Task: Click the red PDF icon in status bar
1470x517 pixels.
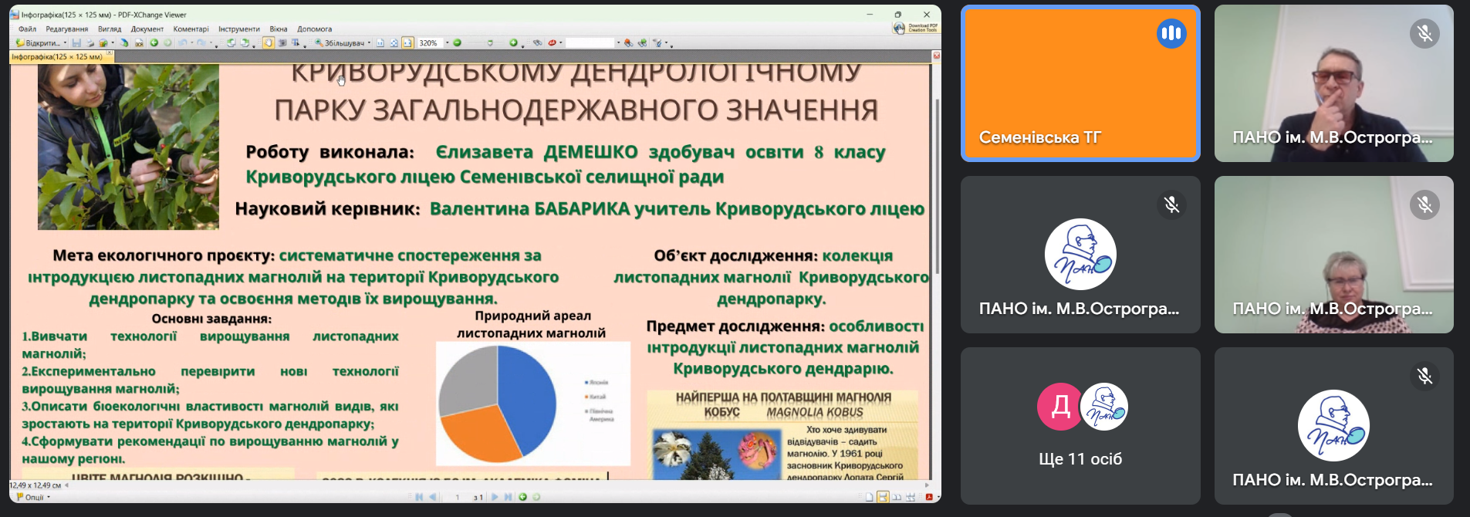Action: [x=929, y=497]
